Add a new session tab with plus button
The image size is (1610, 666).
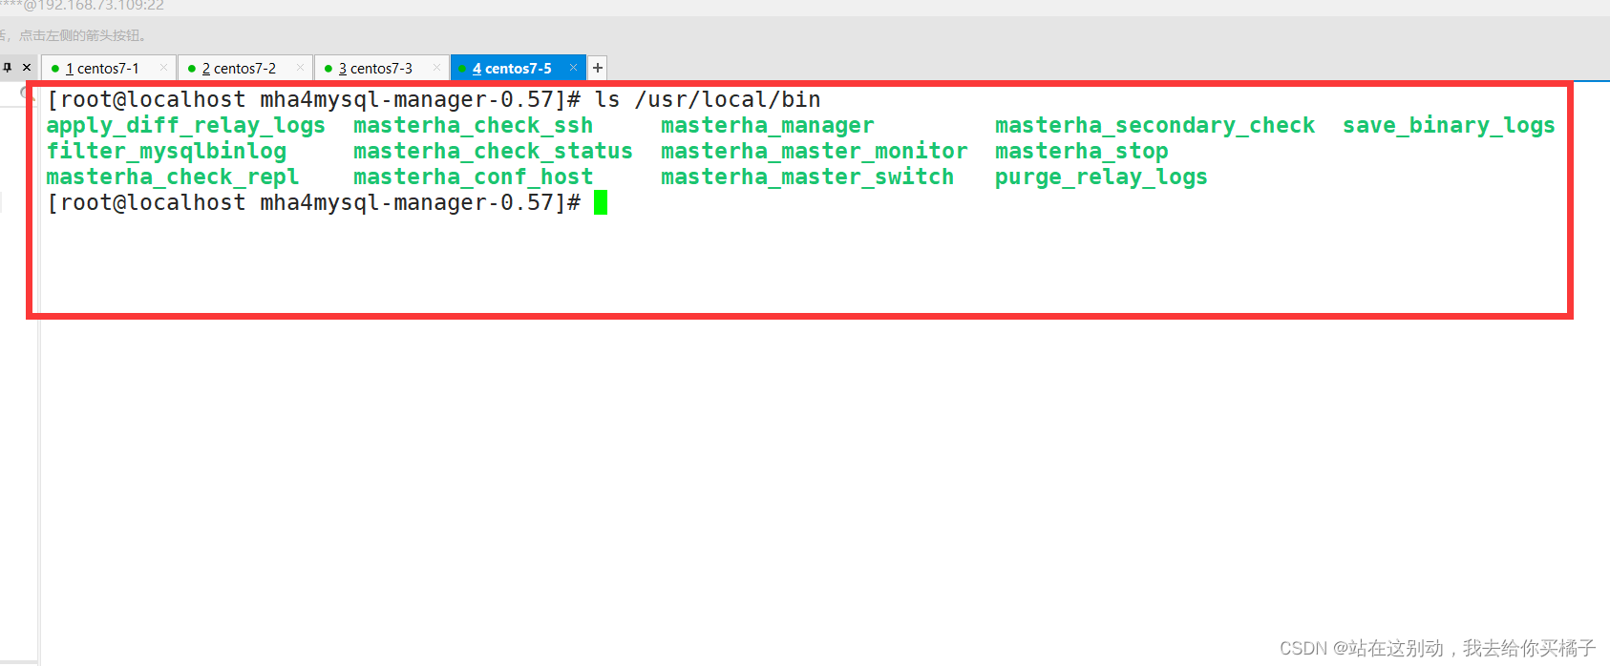click(x=598, y=68)
